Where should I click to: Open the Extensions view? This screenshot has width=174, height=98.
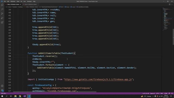pyautogui.click(x=2, y=22)
